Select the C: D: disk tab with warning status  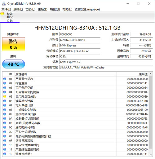(x=10, y=17)
